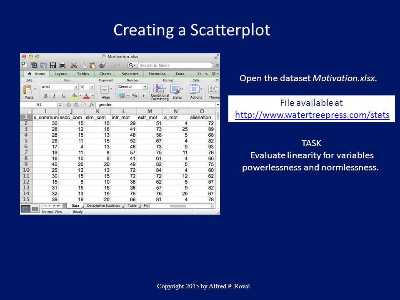Open the Arial font name dropdown
The height and width of the screenshot is (300, 400).
click(x=76, y=87)
